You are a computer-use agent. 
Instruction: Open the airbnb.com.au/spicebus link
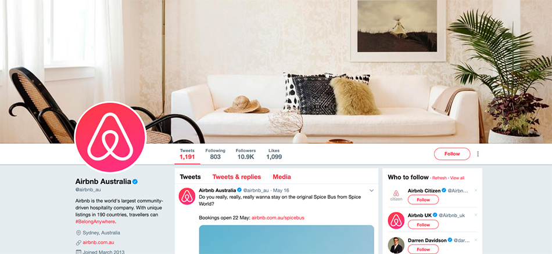coord(278,218)
